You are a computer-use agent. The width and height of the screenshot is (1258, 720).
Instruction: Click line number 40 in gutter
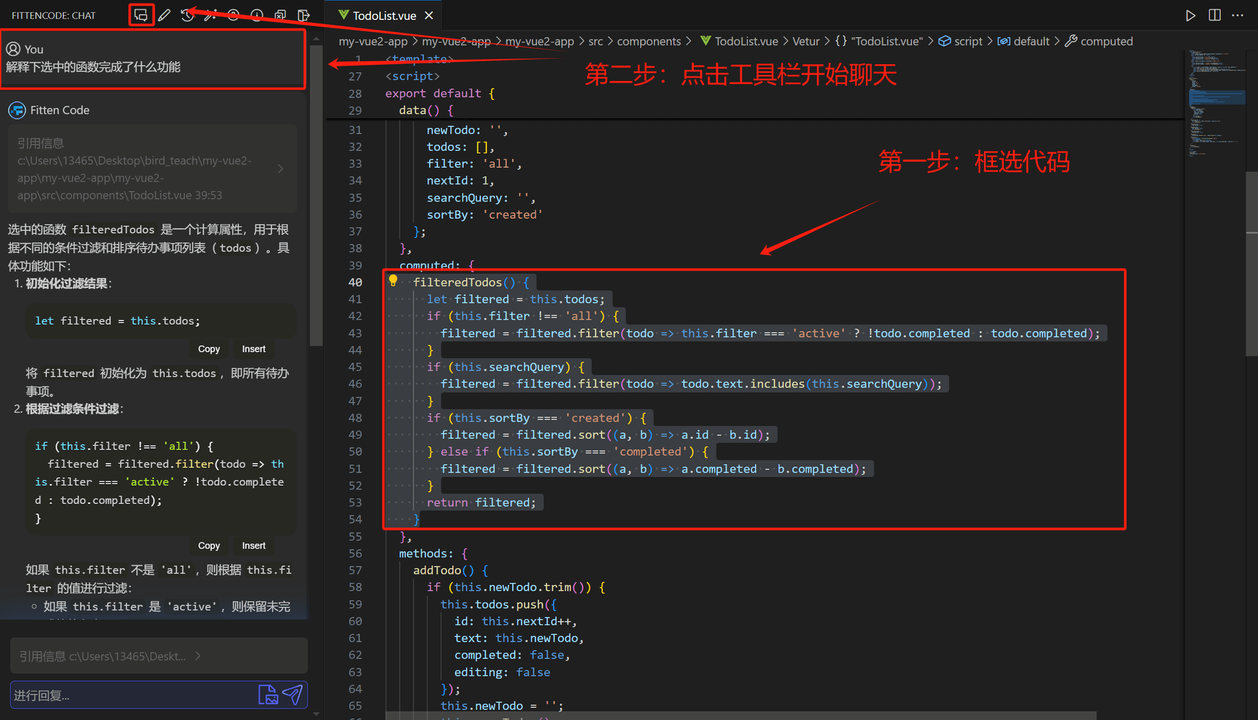pos(355,282)
